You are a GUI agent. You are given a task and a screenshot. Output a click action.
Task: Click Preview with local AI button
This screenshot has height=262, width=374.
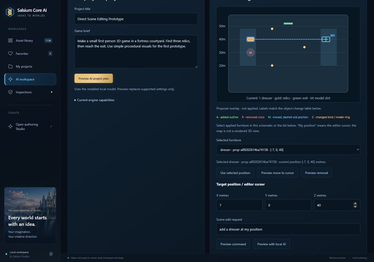(271, 244)
